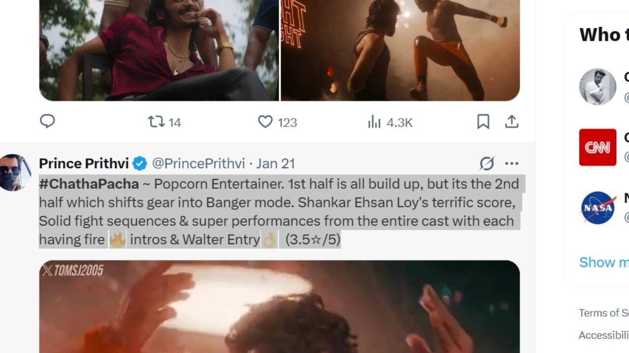Screen dimensions: 629x353
Task: Click the blue verified badge beside Prince Prithvi
Action: (140, 163)
